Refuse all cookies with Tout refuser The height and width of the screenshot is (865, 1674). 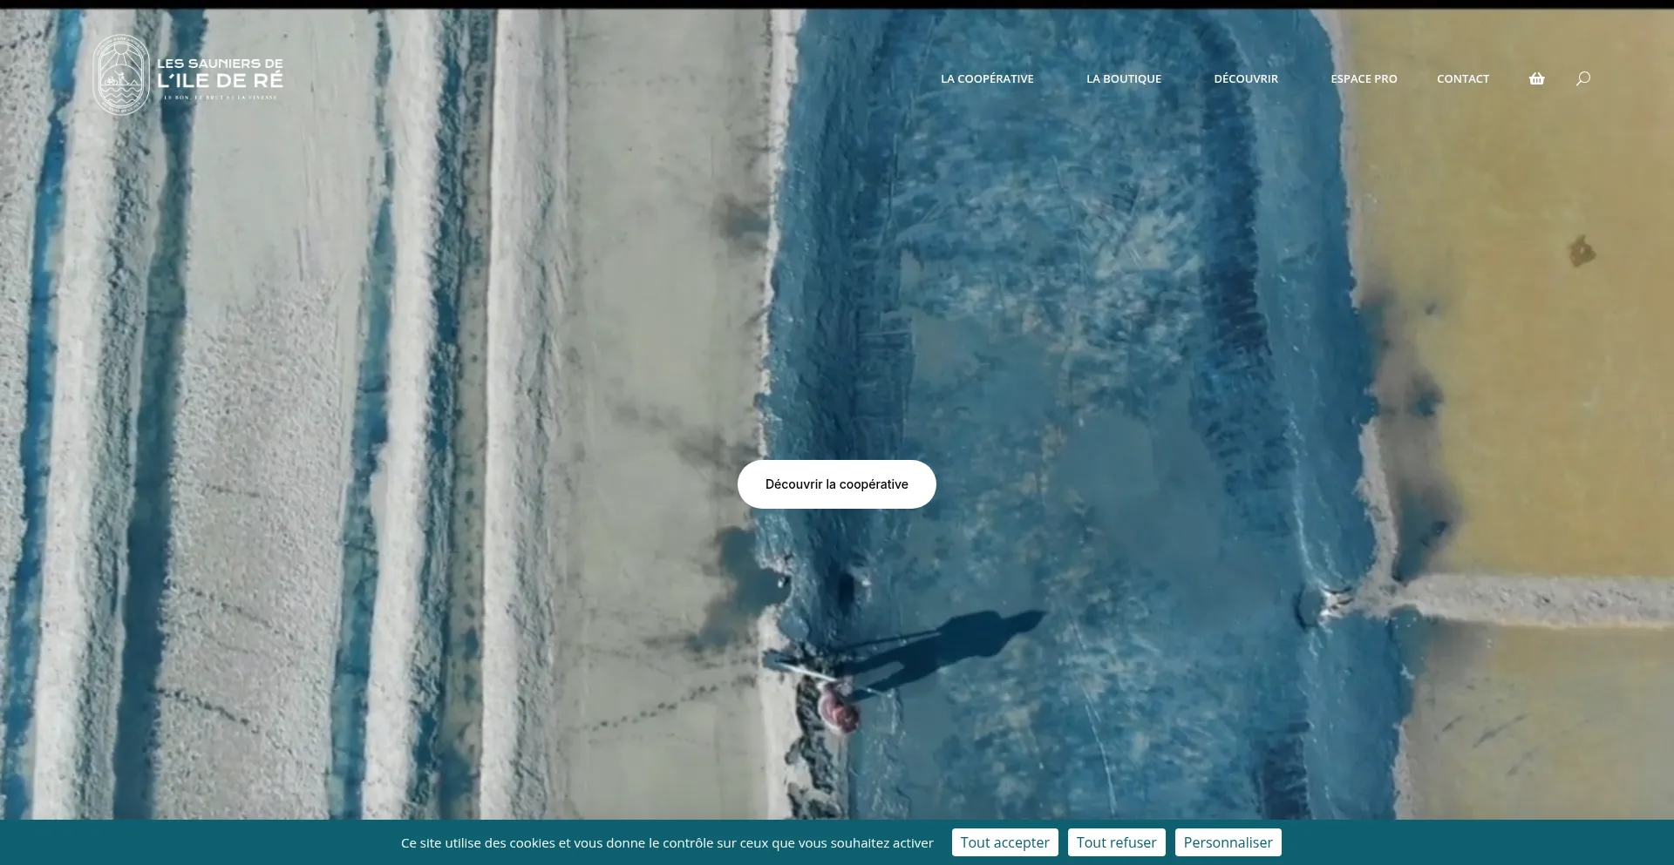click(1116, 842)
